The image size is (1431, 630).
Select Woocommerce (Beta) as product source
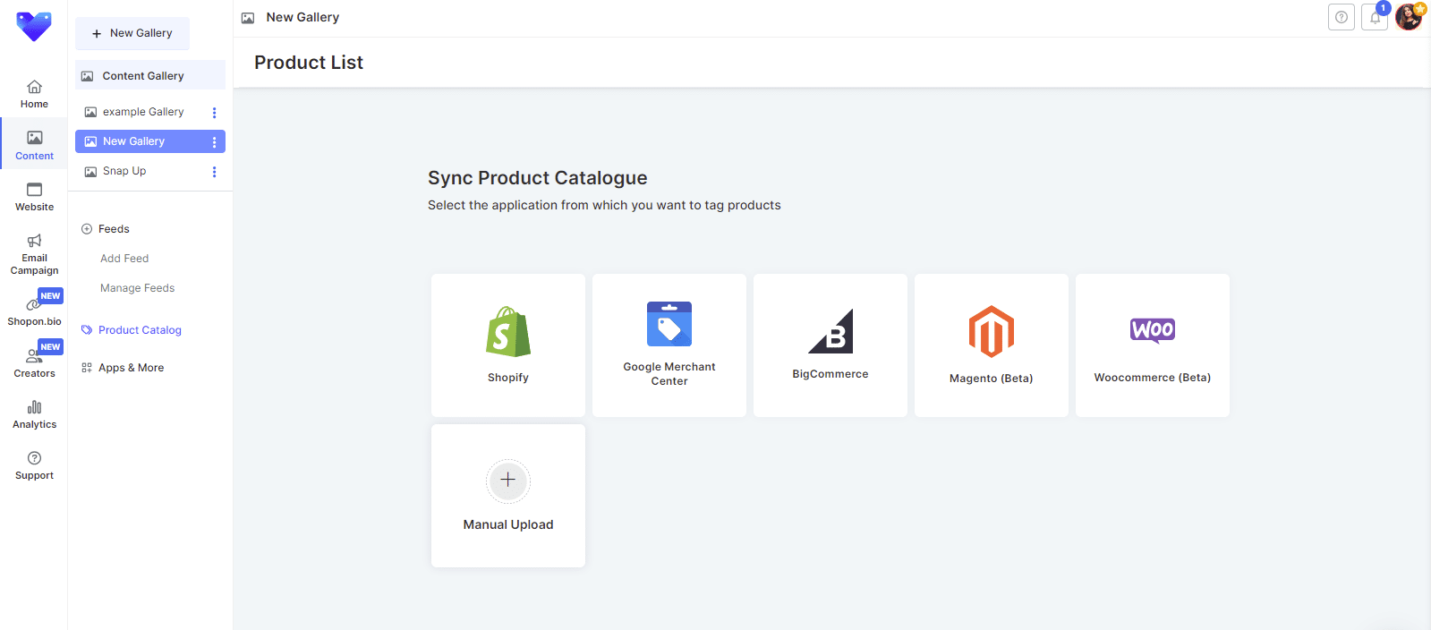(x=1152, y=345)
